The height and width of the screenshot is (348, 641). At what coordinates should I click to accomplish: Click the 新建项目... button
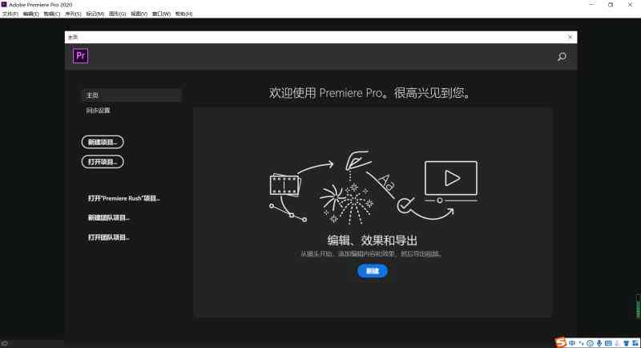point(103,142)
